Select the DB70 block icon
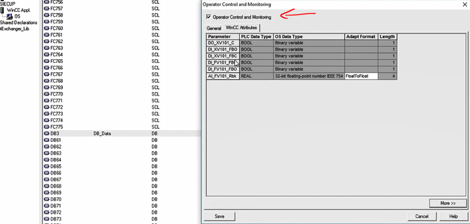This screenshot has height=224, width=470. (x=46, y=199)
